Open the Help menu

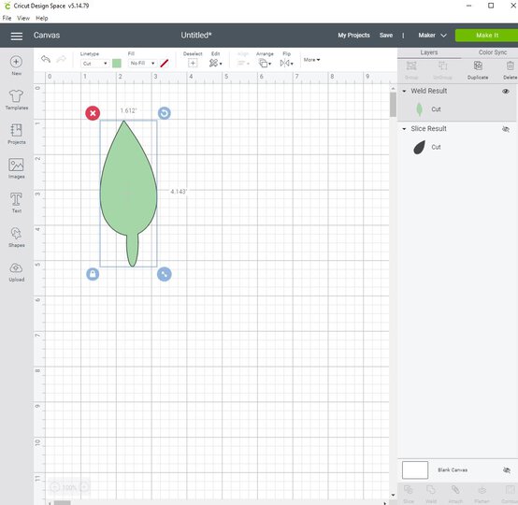tap(42, 18)
